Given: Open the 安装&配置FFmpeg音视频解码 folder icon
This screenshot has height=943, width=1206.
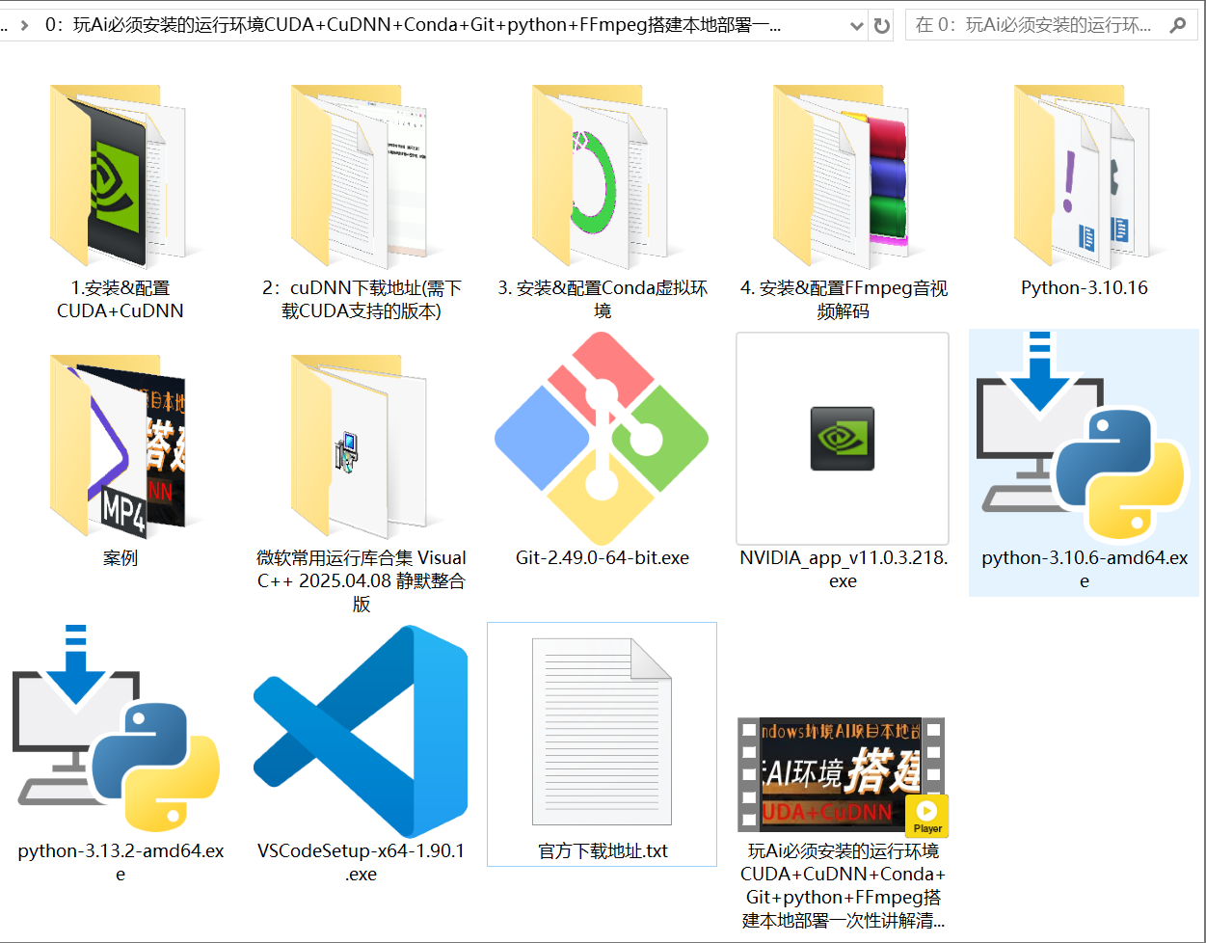Looking at the screenshot, I should [x=842, y=175].
